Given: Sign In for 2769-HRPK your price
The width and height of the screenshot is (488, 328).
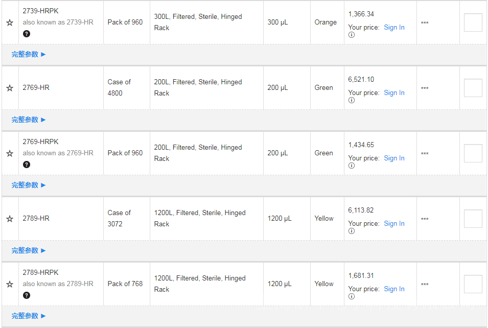Looking at the screenshot, I should coord(394,158).
